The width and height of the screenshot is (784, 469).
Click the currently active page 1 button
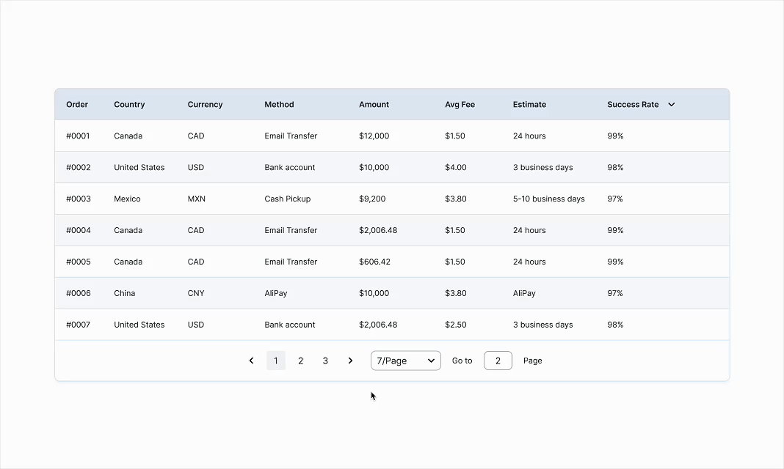[x=275, y=361]
